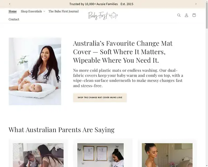Show previous announcement with left arrow
Image resolution: width=208 pixels, height=167 pixels.
point(10,4)
